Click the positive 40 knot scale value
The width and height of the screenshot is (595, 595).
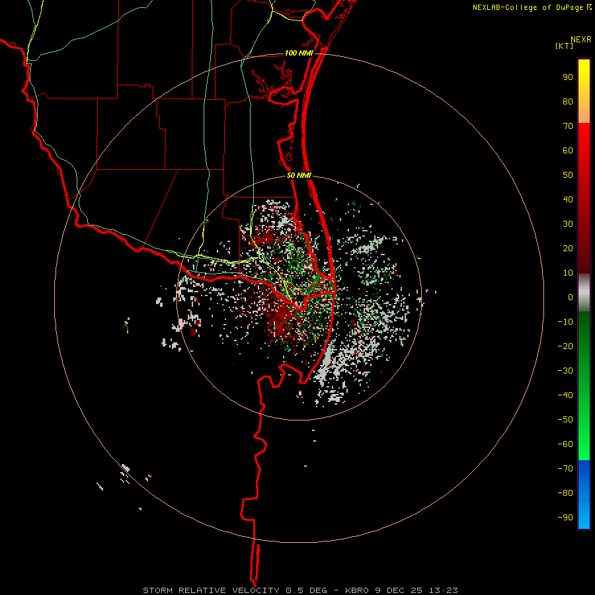click(568, 199)
